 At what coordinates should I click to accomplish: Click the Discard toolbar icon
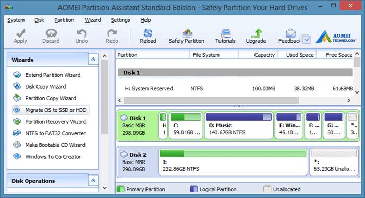pos(51,33)
